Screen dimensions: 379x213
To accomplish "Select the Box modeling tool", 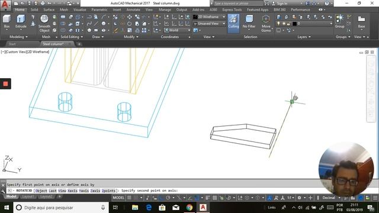I will (x=7, y=21).
